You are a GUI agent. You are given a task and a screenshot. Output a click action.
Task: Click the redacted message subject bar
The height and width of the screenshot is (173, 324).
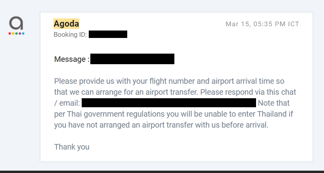[x=132, y=59]
